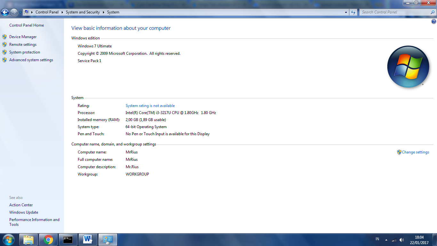Open Device Manager link

click(23, 37)
